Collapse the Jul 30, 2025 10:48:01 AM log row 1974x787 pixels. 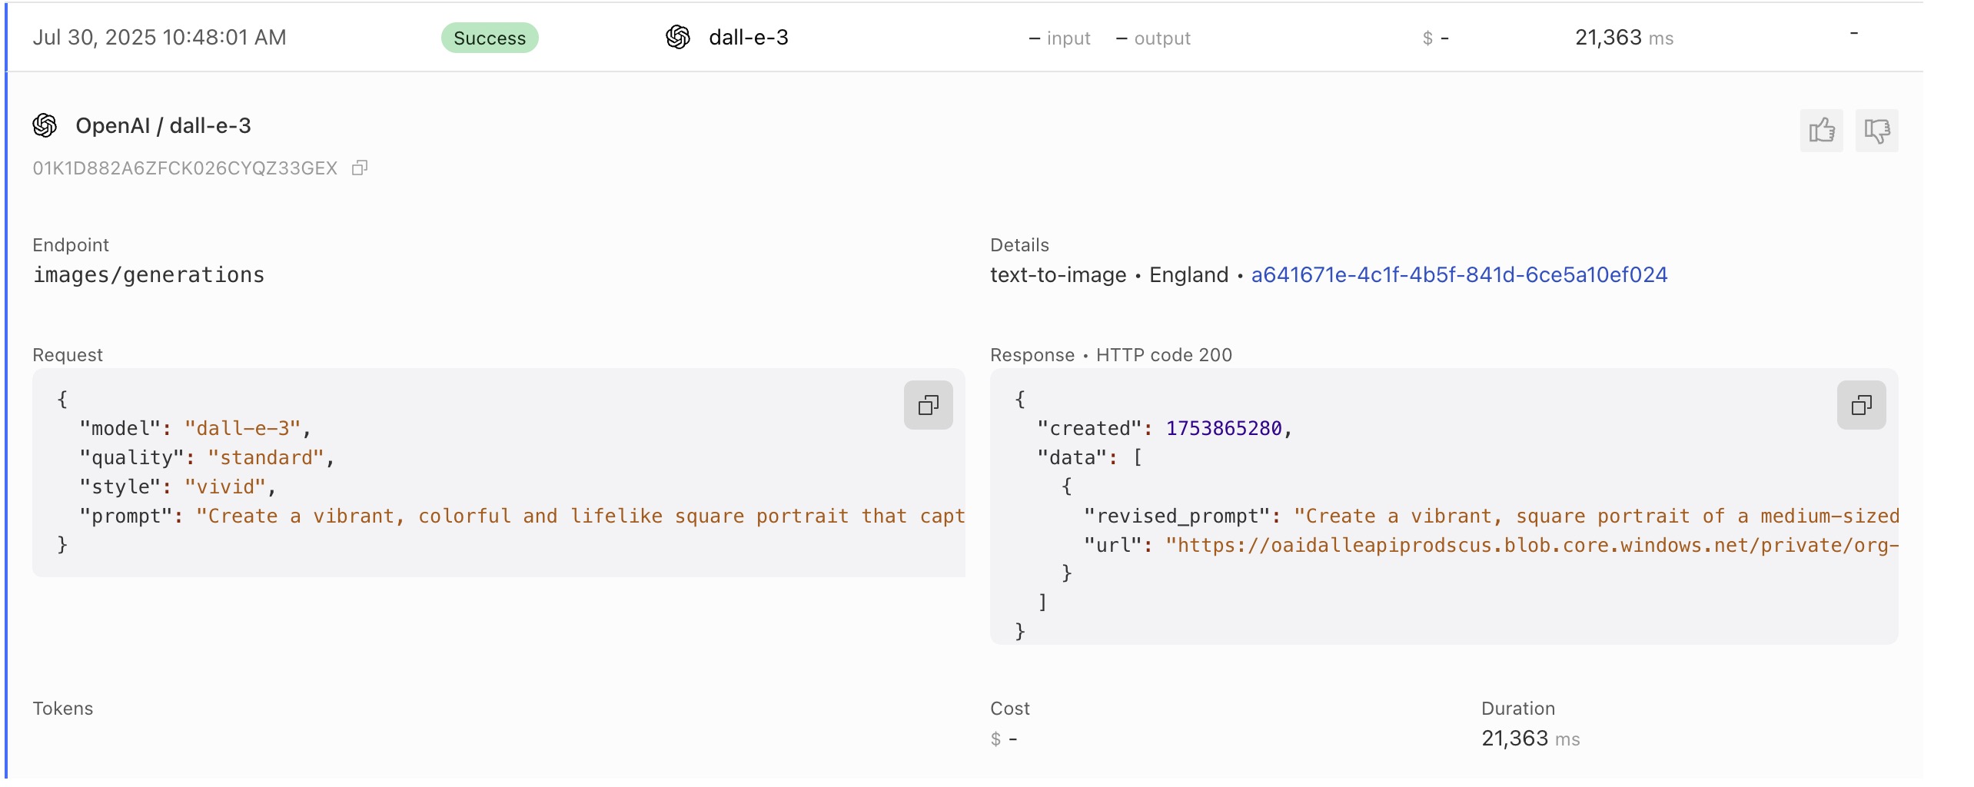[159, 37]
